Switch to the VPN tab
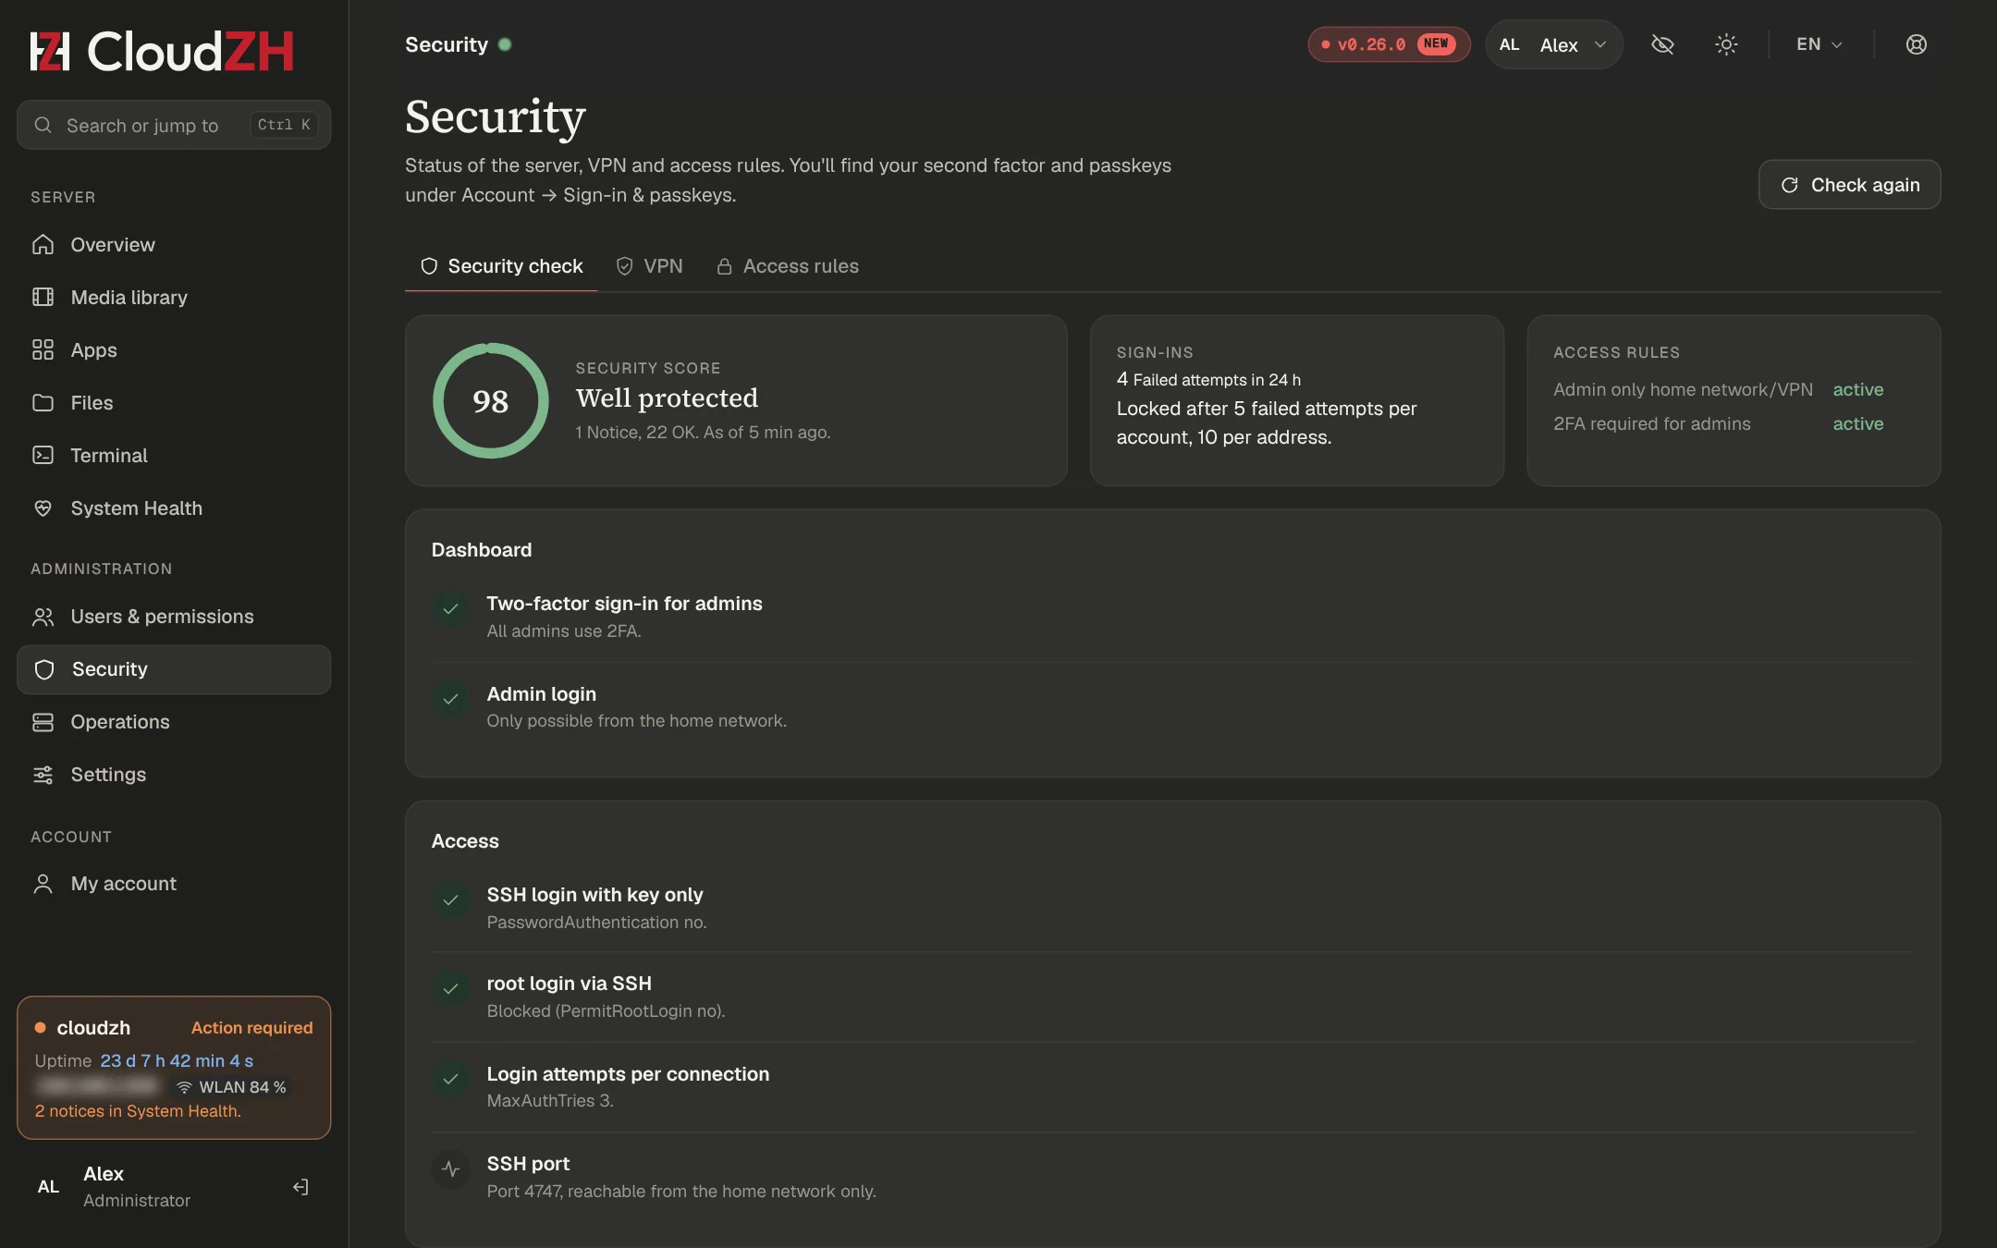The image size is (1997, 1248). click(649, 266)
